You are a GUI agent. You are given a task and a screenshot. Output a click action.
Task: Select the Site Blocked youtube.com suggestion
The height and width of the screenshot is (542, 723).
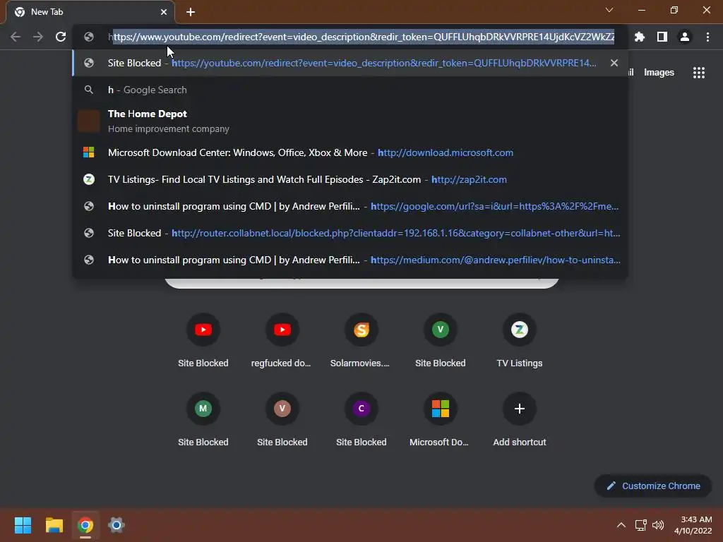click(350, 63)
